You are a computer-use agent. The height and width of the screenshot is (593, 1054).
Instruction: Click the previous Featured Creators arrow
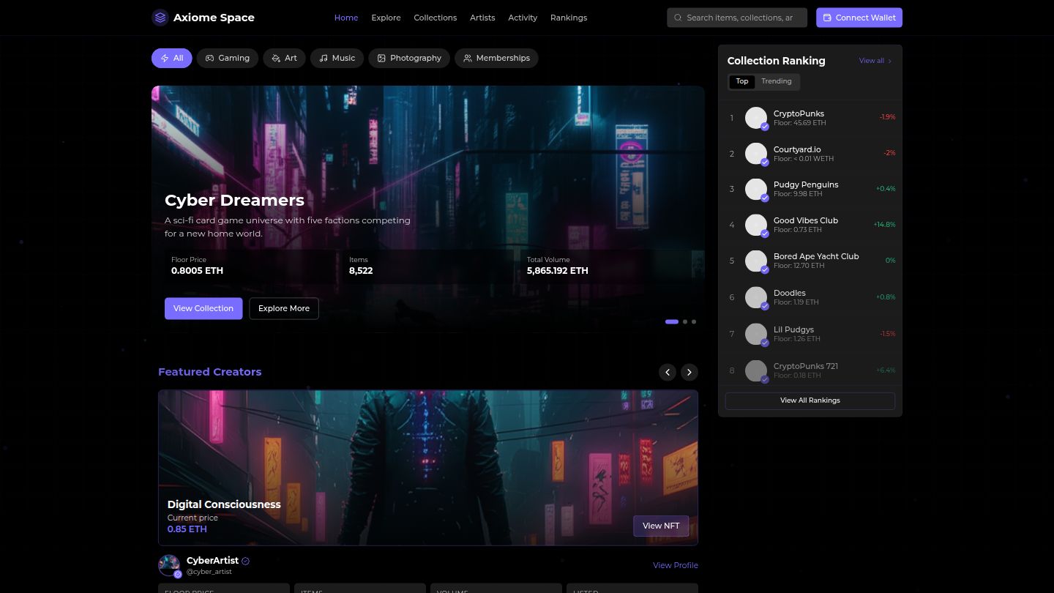667,372
